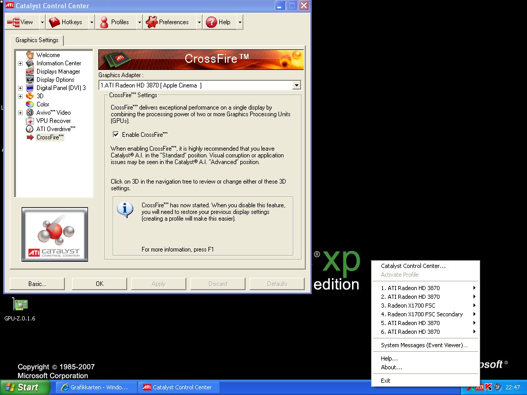Switch to Grafikkarten Internet Explorer taskbar button
This screenshot has height=395, width=527.
tap(97, 387)
